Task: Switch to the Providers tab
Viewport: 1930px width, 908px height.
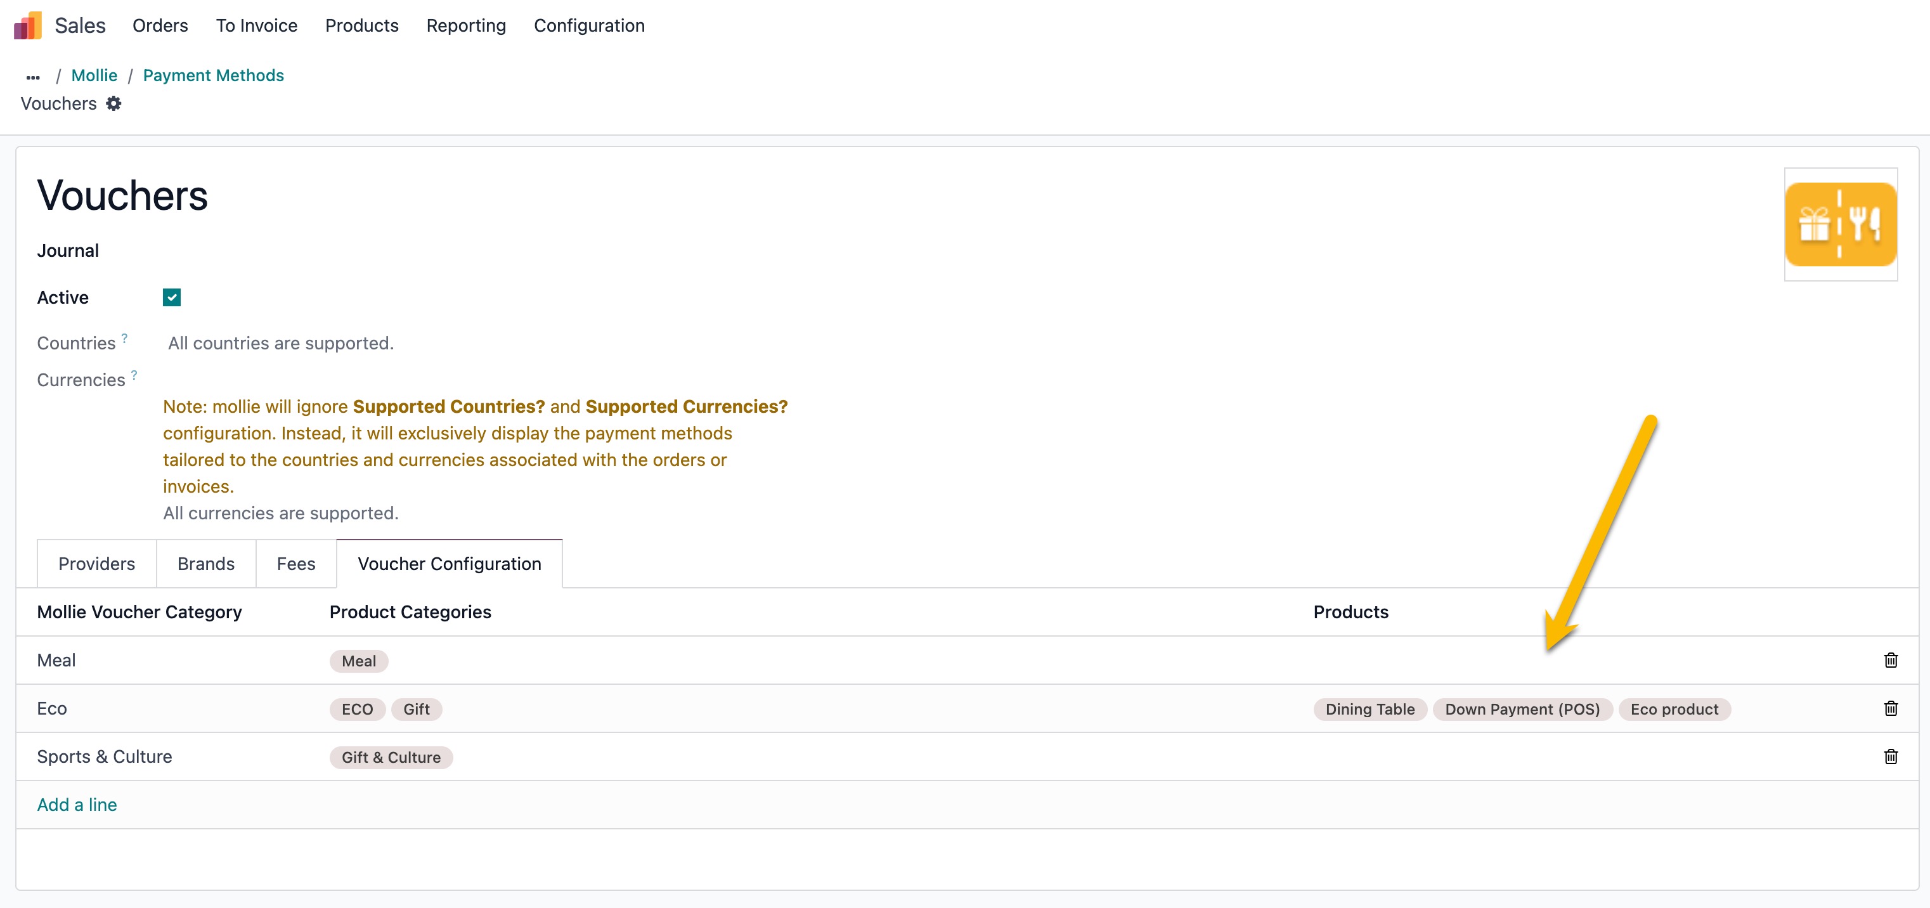Action: pyautogui.click(x=96, y=564)
